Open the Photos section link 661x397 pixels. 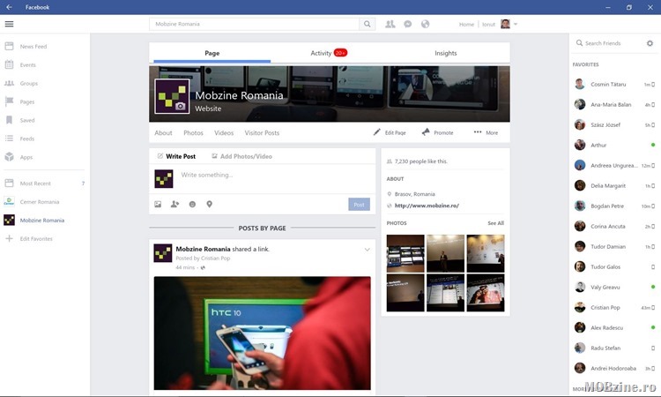click(x=193, y=133)
